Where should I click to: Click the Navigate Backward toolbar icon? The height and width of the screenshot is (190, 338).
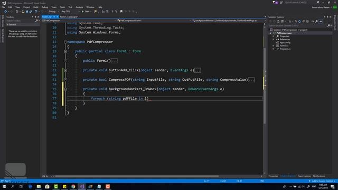point(6,12)
